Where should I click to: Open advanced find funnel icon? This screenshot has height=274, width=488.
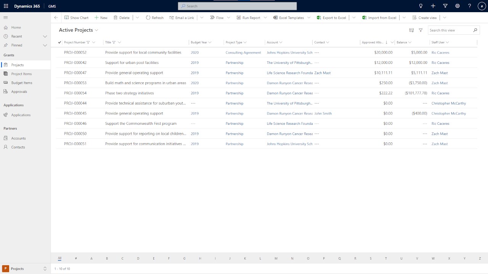[445, 6]
